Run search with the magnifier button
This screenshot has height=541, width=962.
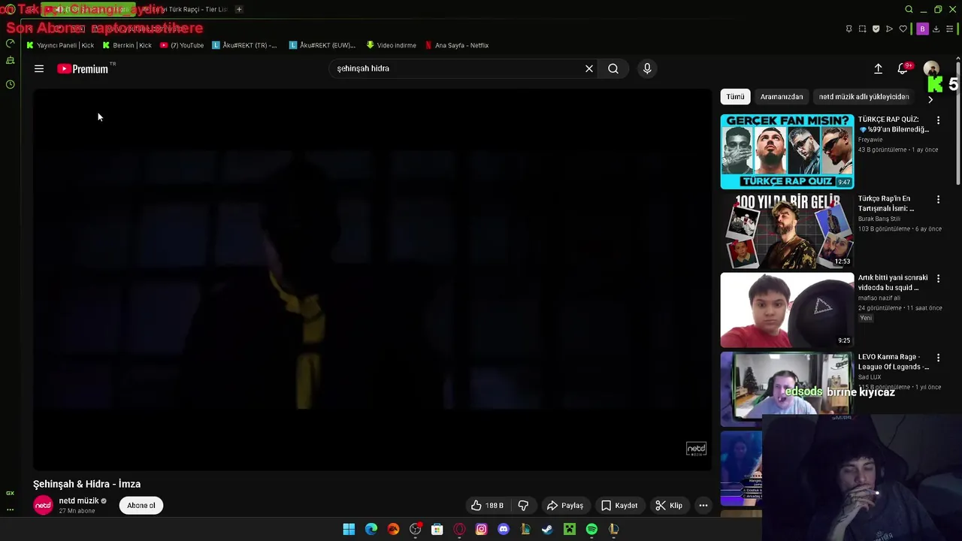tap(613, 68)
